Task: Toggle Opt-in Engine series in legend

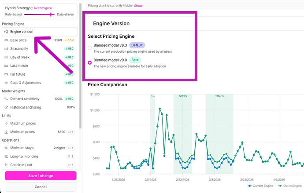Action: click(x=290, y=186)
